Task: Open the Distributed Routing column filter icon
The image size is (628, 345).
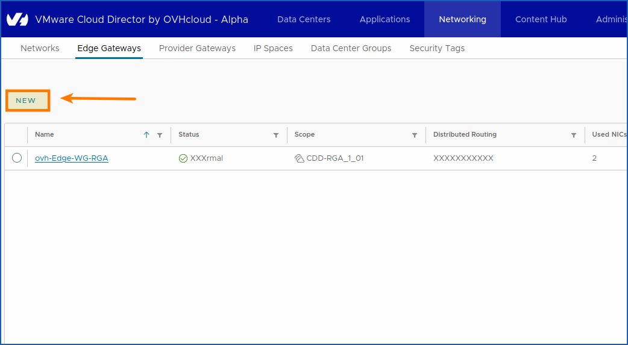Action: [574, 135]
